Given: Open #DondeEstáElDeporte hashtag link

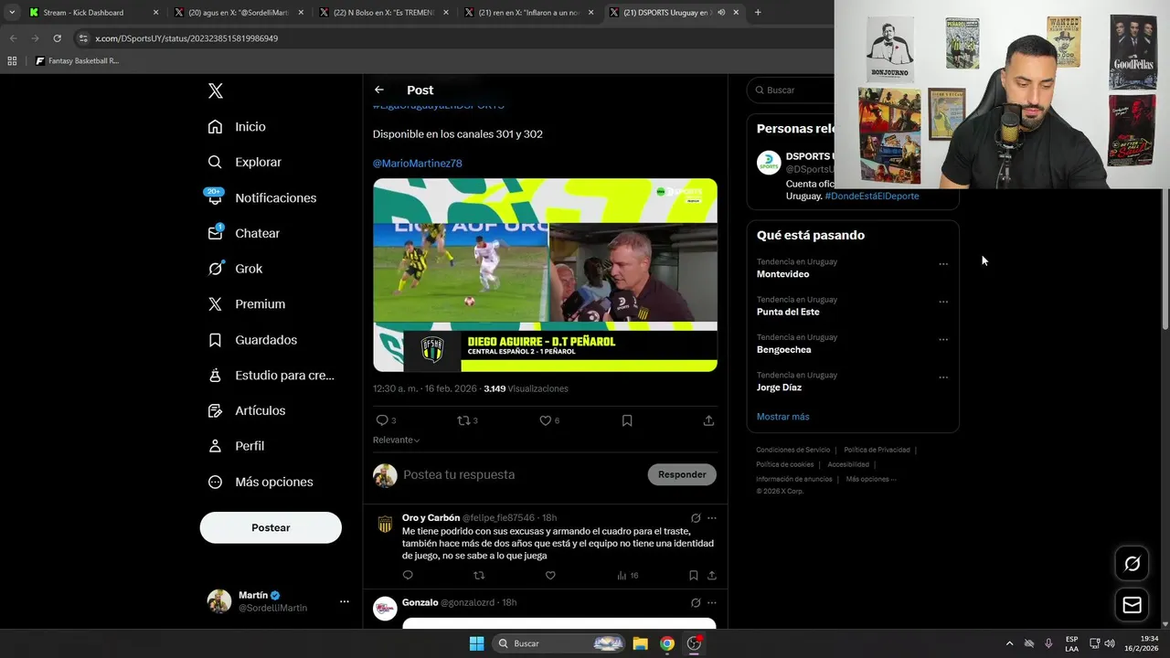Looking at the screenshot, I should click(x=871, y=196).
